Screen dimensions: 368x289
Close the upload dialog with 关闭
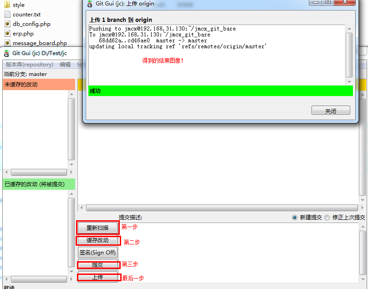[x=331, y=111]
